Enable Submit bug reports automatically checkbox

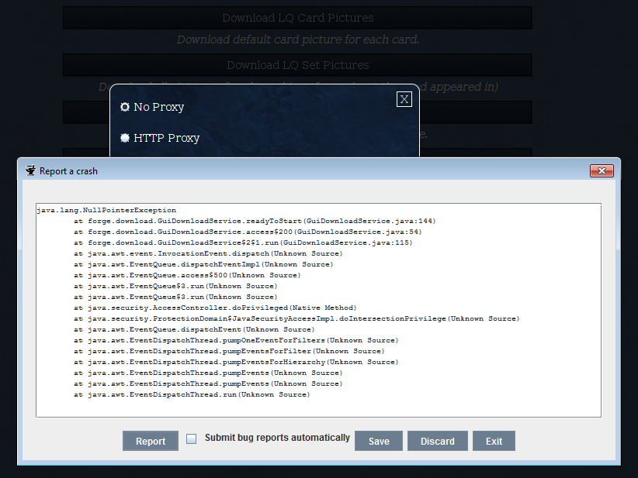[x=192, y=439]
